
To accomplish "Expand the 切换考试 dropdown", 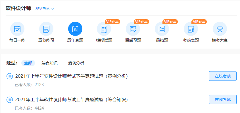I will pos(44,8).
